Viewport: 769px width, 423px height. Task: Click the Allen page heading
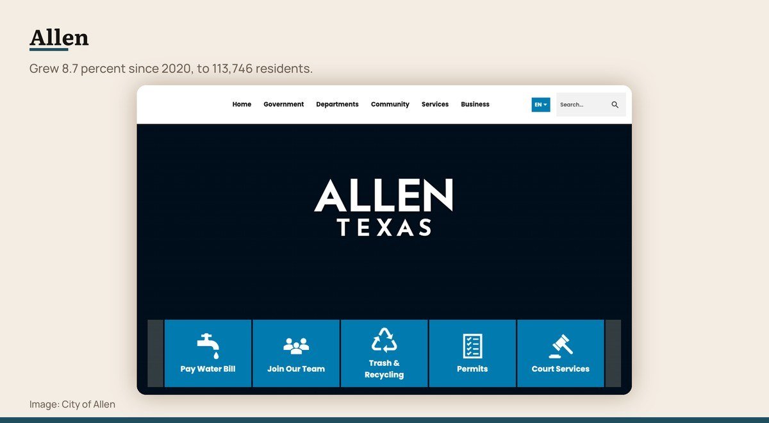pyautogui.click(x=59, y=38)
